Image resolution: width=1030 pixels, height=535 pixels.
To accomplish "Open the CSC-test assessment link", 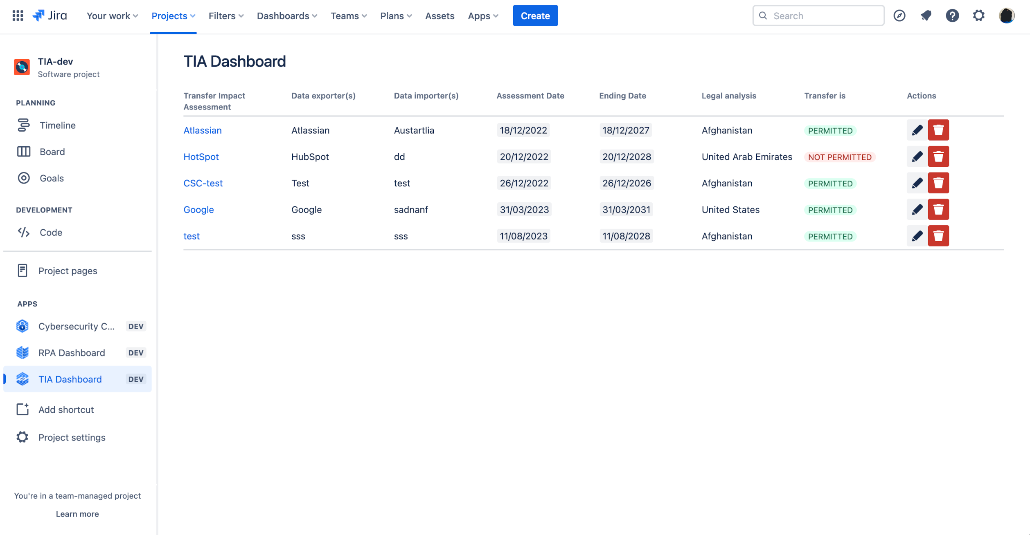I will pyautogui.click(x=203, y=183).
